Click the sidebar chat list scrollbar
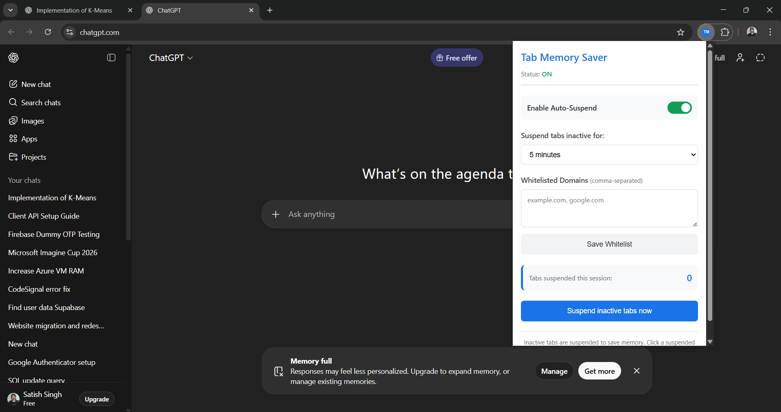Image resolution: width=781 pixels, height=412 pixels. pyautogui.click(x=128, y=146)
